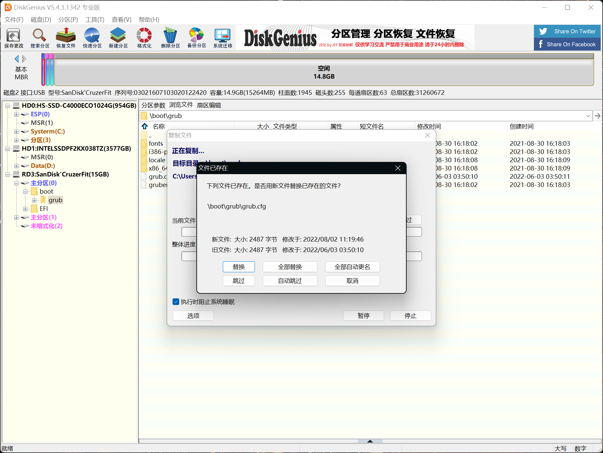Click Share On Twitter link
The height and width of the screenshot is (453, 603).
click(567, 31)
